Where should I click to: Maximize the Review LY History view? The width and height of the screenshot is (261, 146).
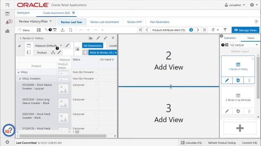(x=106, y=38)
